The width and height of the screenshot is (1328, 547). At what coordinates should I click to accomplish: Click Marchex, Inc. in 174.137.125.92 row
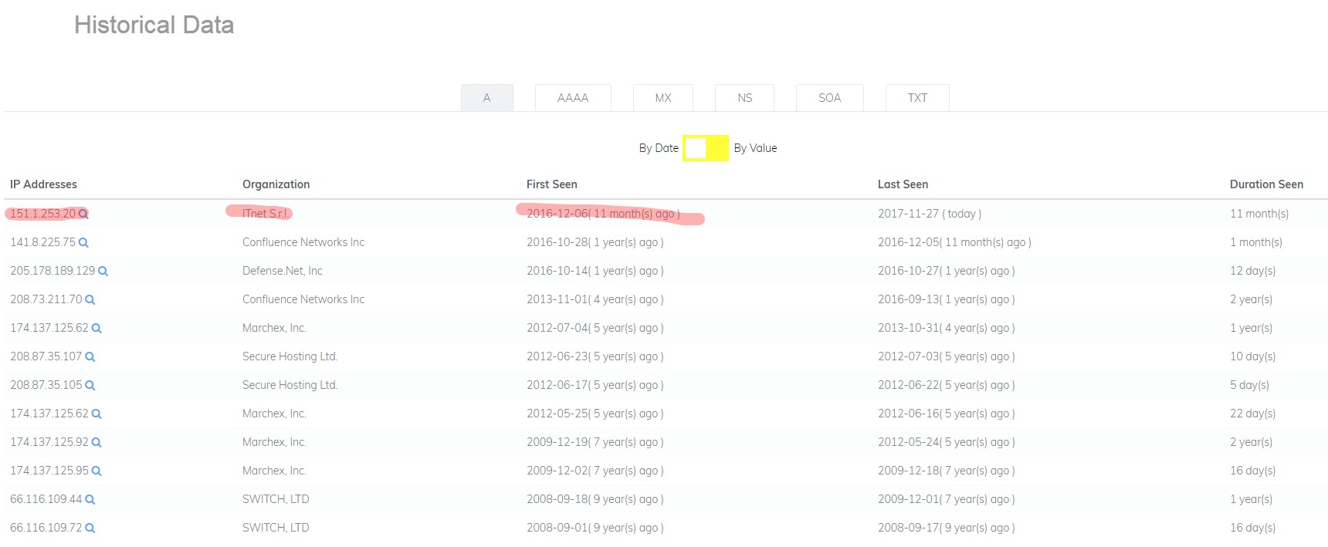(x=274, y=442)
